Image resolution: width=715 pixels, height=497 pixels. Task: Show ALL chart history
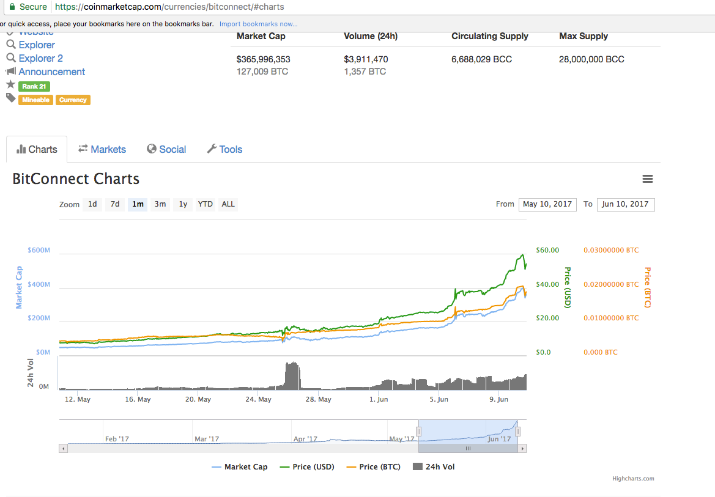[228, 204]
